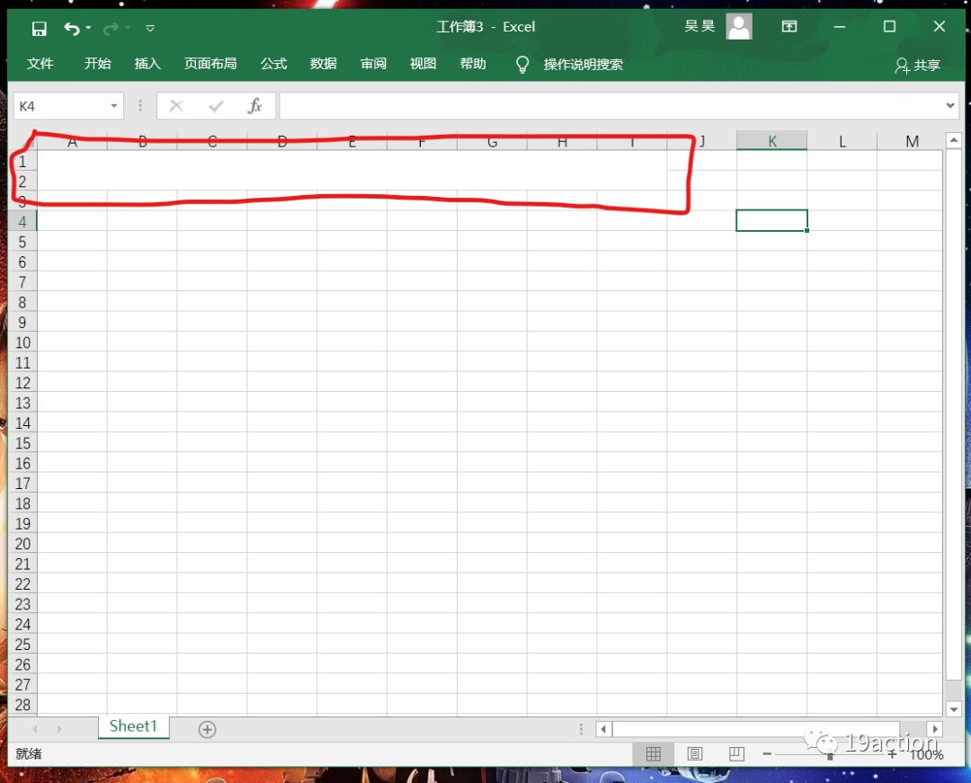Click previous sheet navigation arrow
Viewport: 971px width, 783px height.
click(x=35, y=729)
